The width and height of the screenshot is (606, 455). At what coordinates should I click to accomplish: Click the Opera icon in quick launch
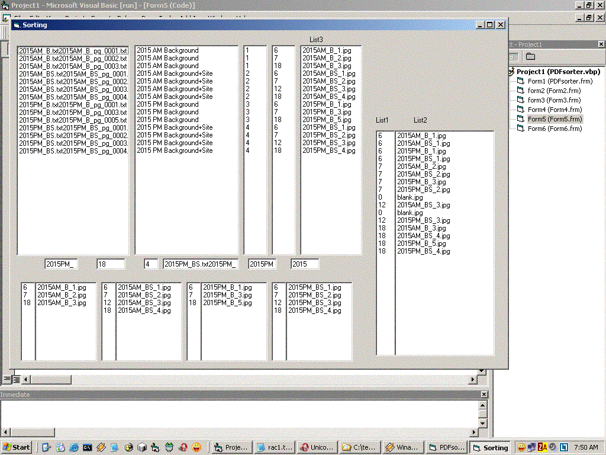point(183,447)
